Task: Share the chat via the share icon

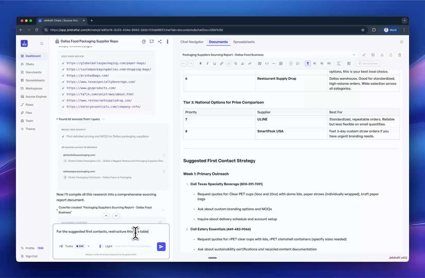Action: [160, 41]
